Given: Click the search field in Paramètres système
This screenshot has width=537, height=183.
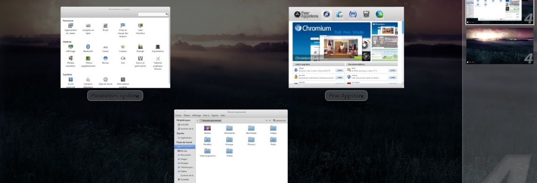Looking at the screenshot, I should pos(153,14).
